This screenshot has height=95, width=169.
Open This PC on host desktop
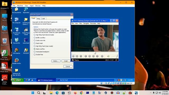click(x=5, y=18)
